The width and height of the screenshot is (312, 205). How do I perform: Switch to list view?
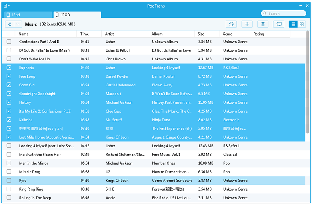click(x=293, y=24)
